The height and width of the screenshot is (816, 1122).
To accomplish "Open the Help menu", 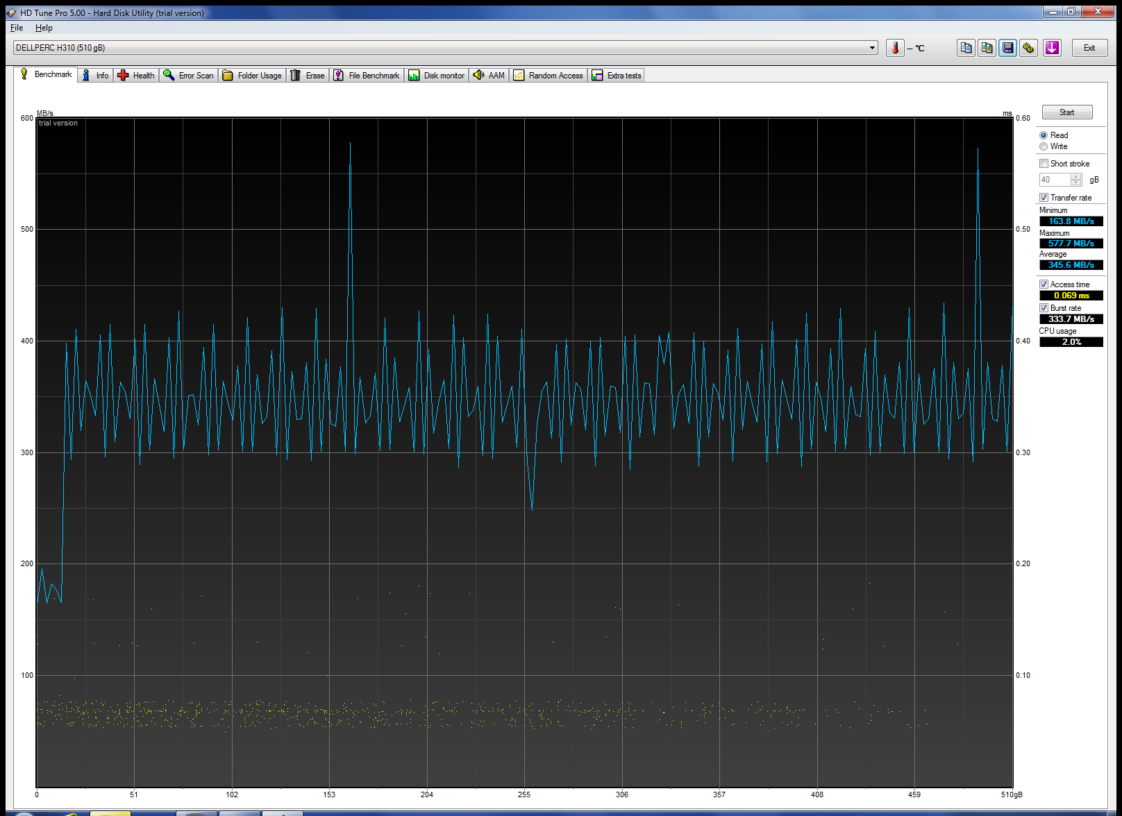I will coord(44,28).
